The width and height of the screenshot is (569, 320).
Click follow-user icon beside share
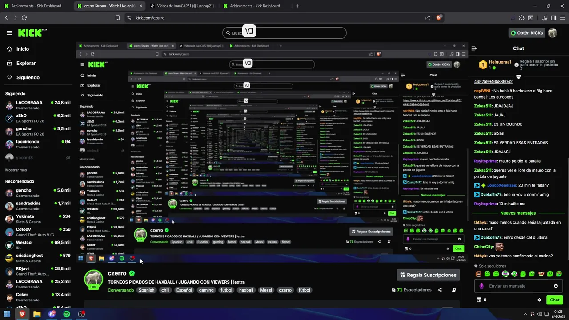tap(454, 290)
